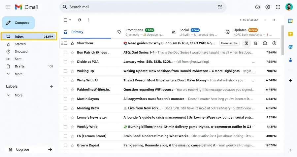Refresh the inbox
297x157 pixels.
tap(79, 20)
